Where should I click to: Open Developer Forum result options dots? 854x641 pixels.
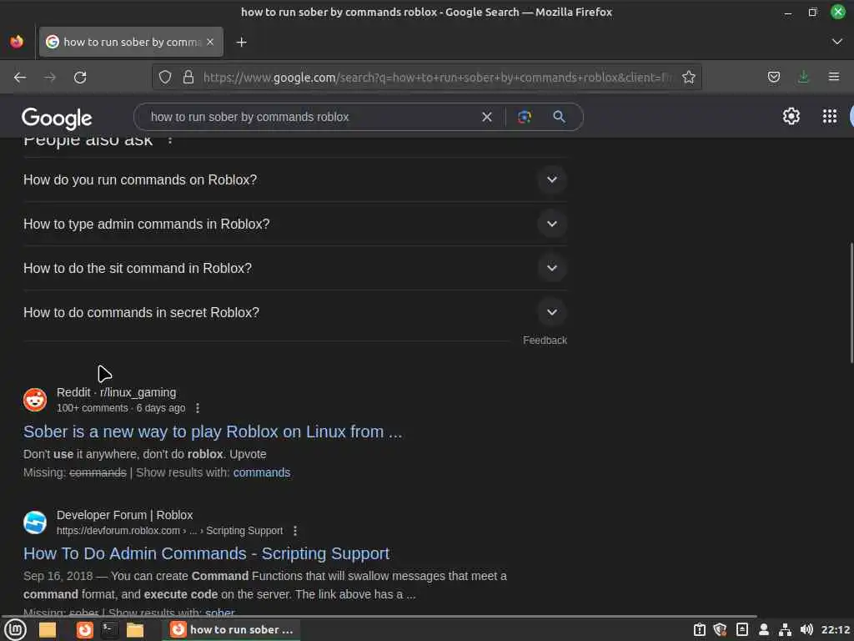pos(295,531)
